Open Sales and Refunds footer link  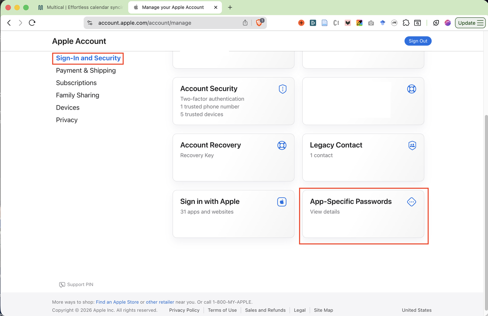[x=265, y=310]
